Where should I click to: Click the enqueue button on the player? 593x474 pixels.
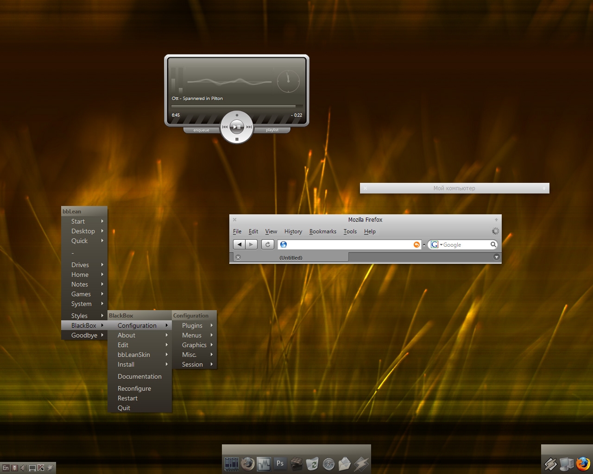[x=201, y=130]
